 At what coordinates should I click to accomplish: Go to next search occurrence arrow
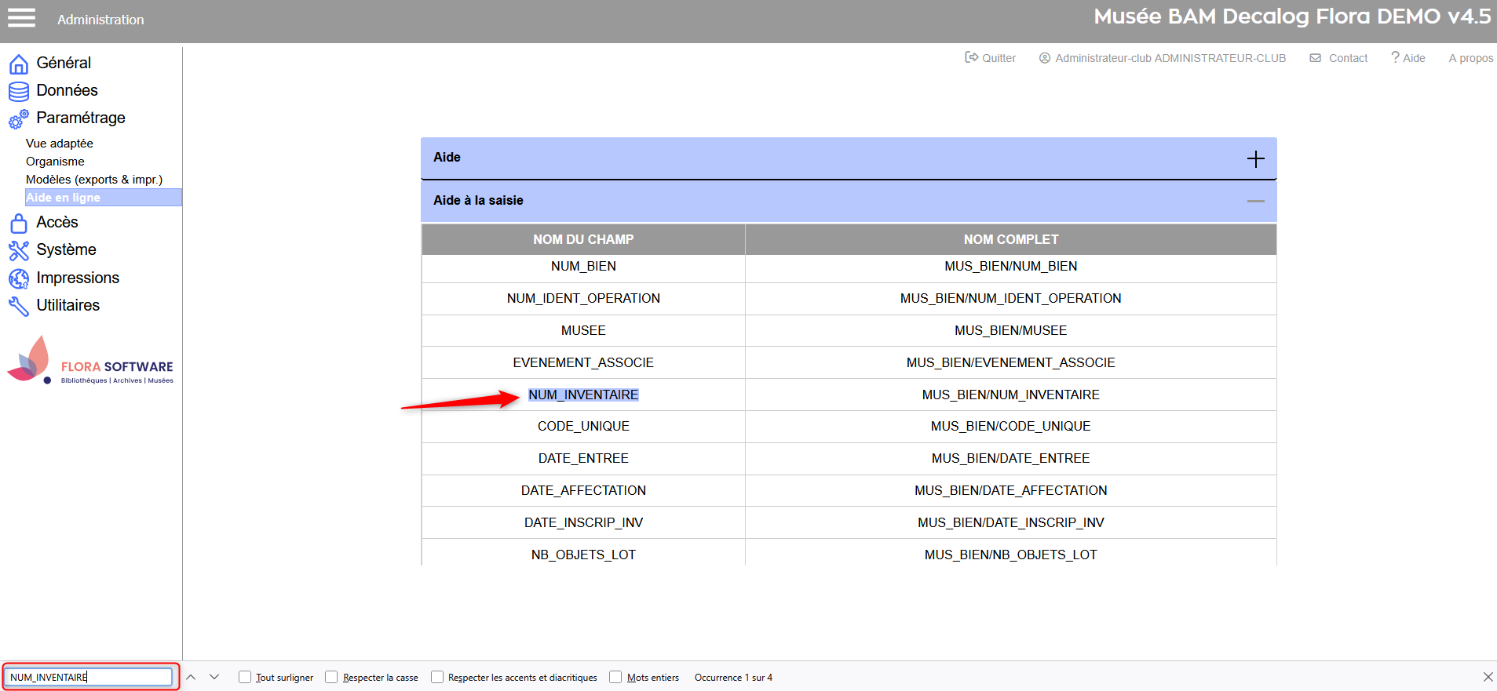tap(214, 677)
